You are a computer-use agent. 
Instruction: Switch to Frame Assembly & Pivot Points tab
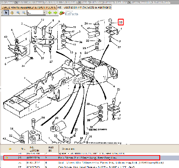point(29,7)
